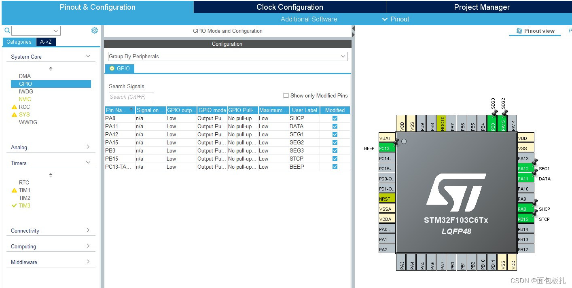Screen dimensions: 572x288
Task: Sort by the User Label column header
Action: coord(305,110)
